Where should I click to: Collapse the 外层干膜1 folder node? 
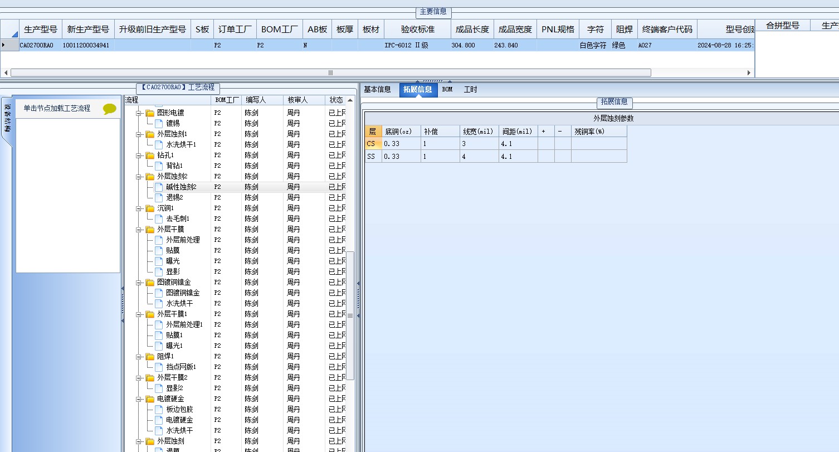click(139, 314)
